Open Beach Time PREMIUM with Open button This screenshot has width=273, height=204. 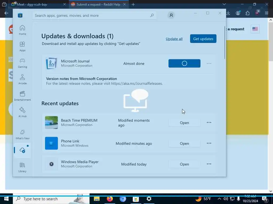click(x=184, y=123)
